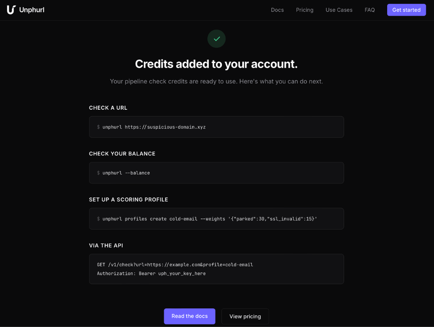Click the Authorization Bearer token line
434x327 pixels.
tap(151, 273)
